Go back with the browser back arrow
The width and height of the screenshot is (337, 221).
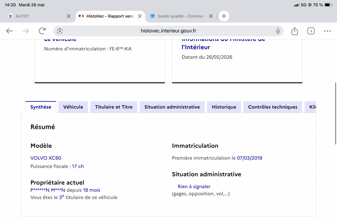tap(9, 31)
